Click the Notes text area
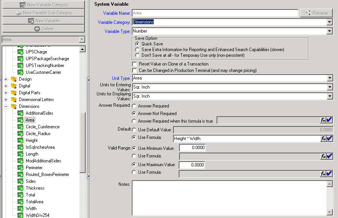Image resolution: width=338 pixels, height=218 pixels. 229,198
